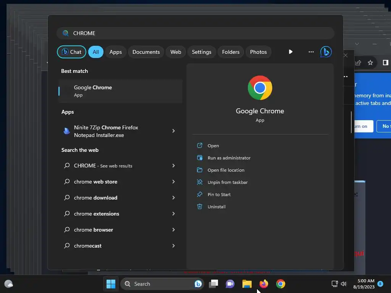Expand the Ninite installer result chevron
This screenshot has height=293, width=391.
point(174,131)
